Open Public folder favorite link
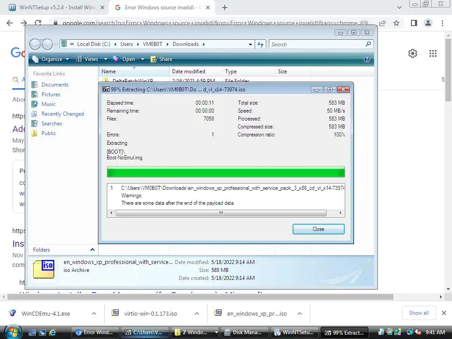 click(x=49, y=133)
